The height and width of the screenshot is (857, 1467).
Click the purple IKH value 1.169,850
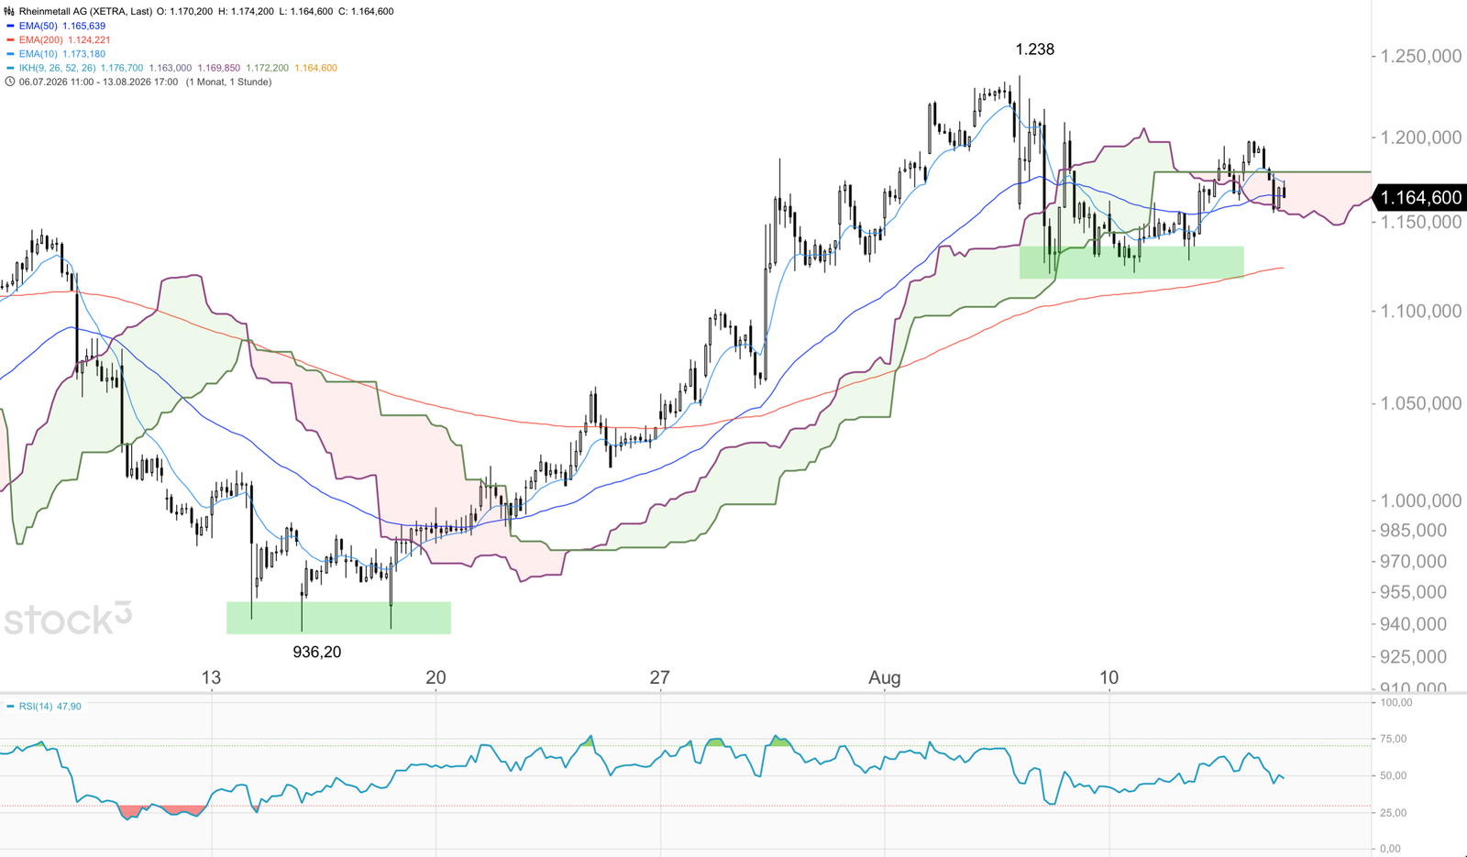point(219,68)
